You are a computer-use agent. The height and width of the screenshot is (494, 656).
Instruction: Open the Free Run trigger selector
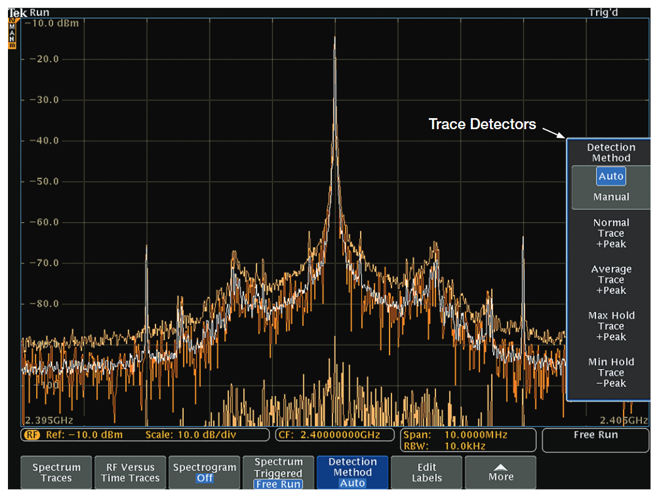(595, 435)
